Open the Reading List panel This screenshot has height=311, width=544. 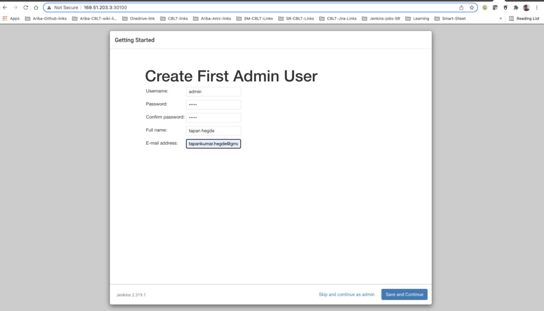523,18
